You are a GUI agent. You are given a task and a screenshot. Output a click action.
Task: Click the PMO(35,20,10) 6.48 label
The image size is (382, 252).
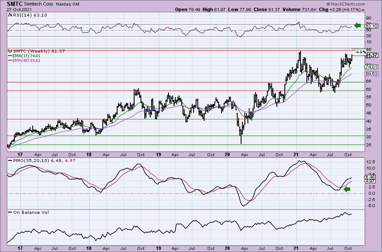[38, 161]
